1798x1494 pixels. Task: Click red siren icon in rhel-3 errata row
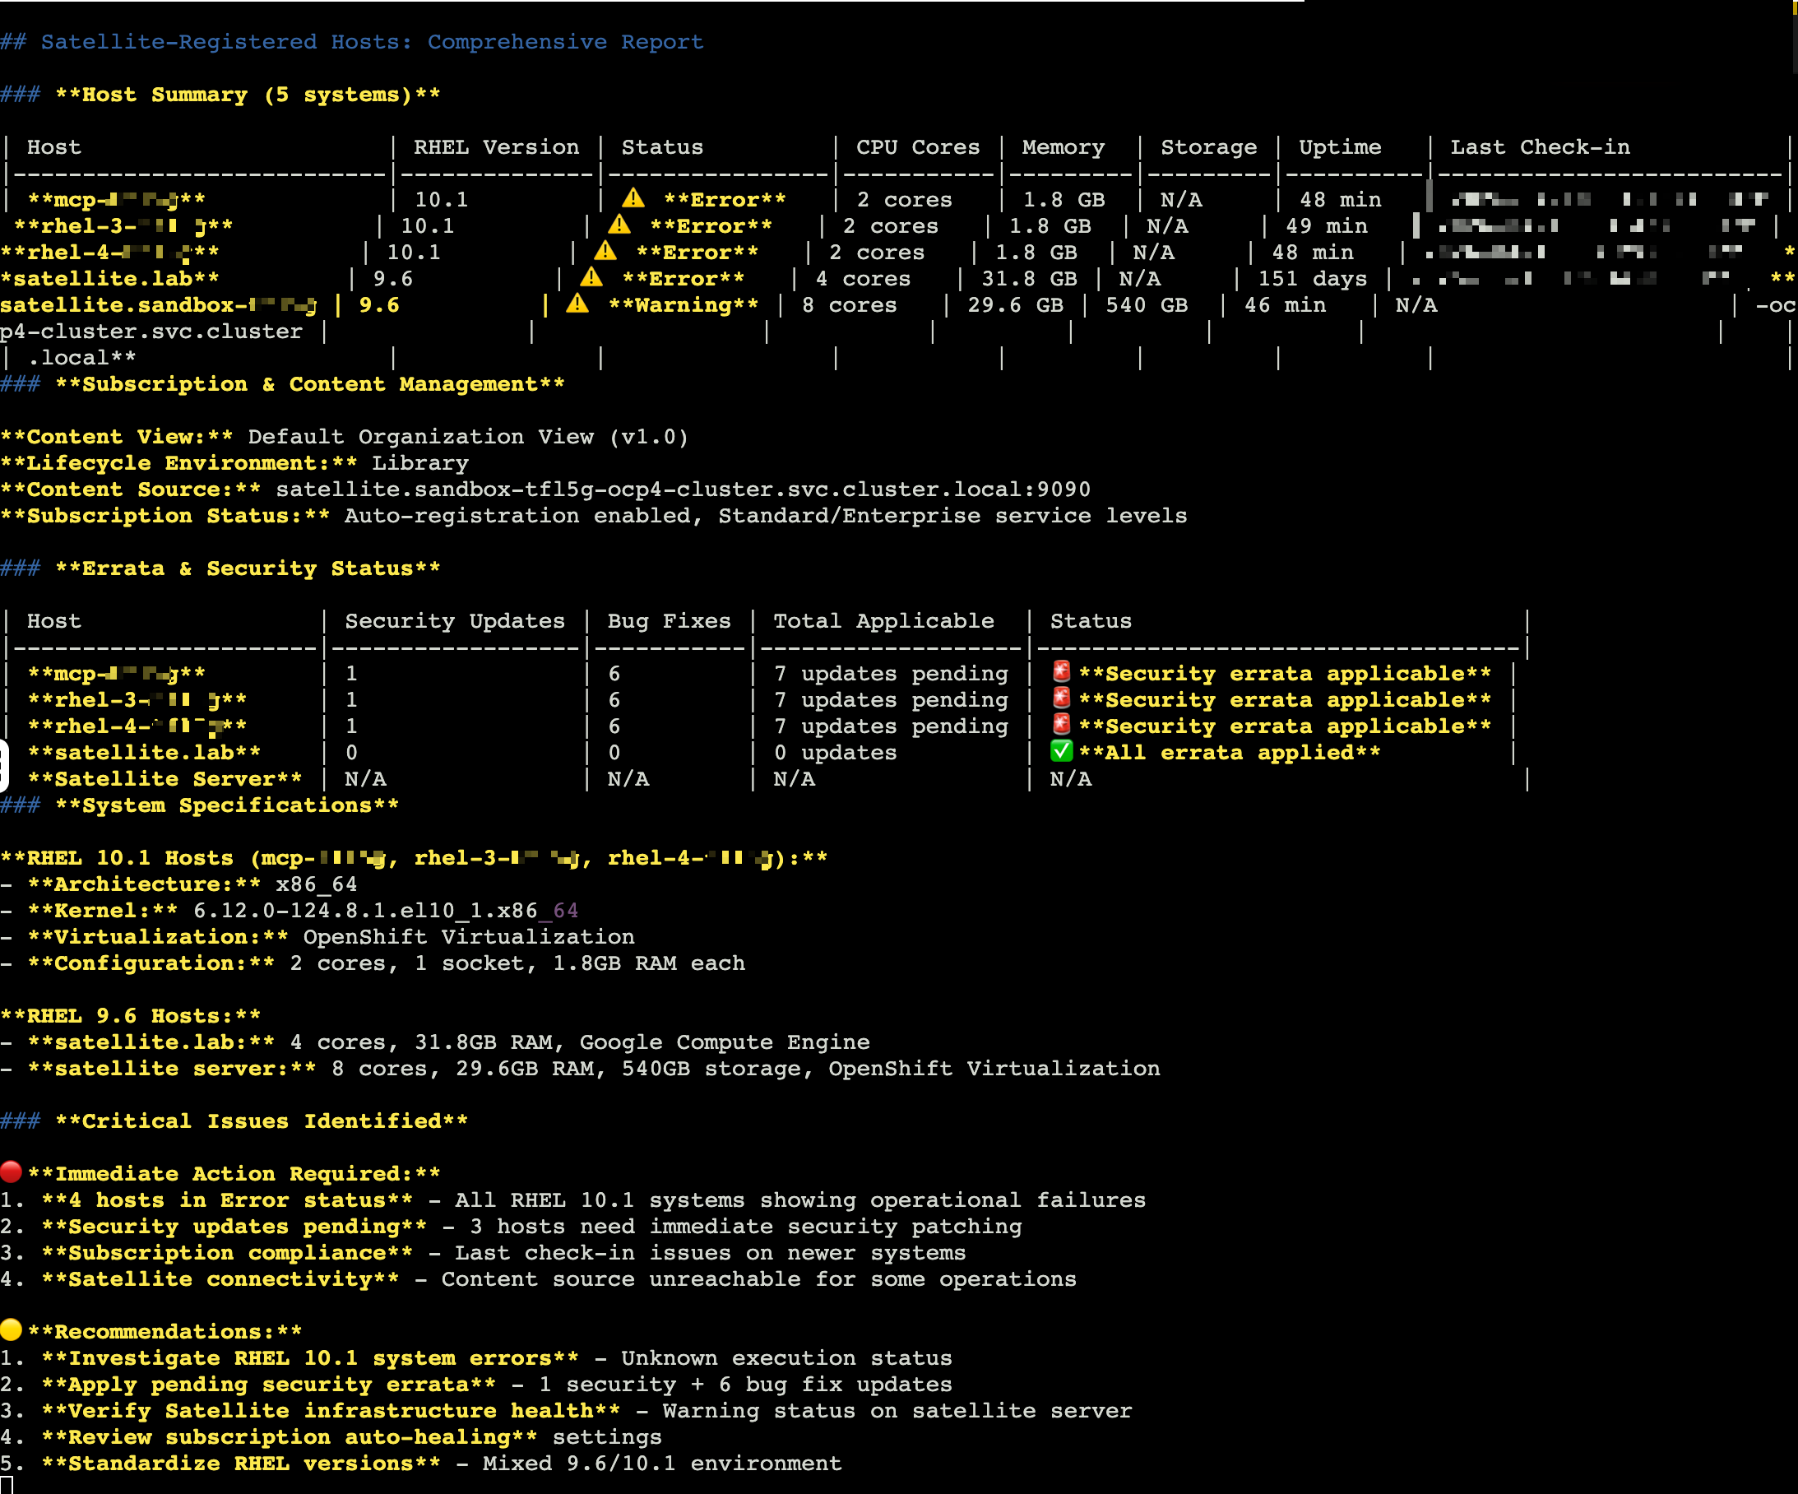(1061, 698)
